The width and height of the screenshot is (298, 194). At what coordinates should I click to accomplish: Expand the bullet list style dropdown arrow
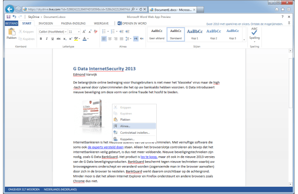point(108,32)
